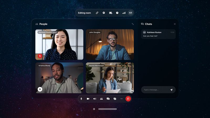Select Norma Mortenson's video tile
210x118 pixels.
click(x=110, y=78)
